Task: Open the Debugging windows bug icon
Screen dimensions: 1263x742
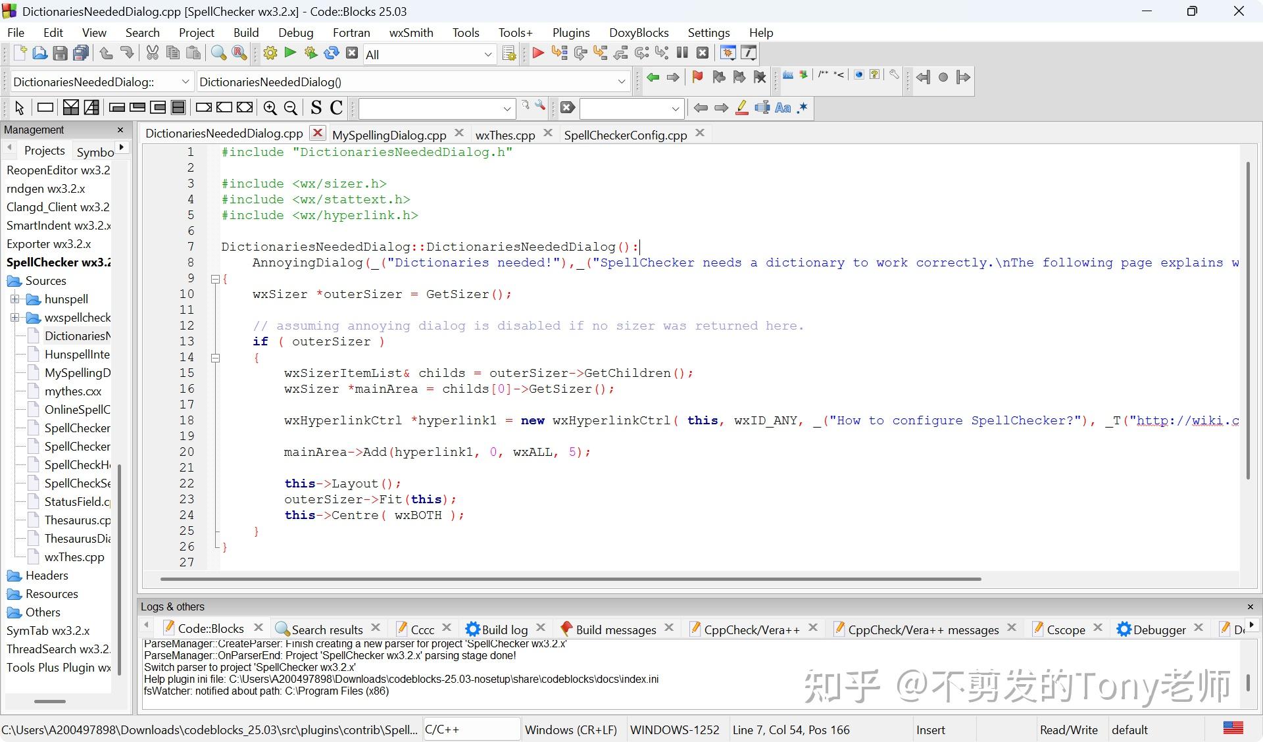Action: click(728, 53)
